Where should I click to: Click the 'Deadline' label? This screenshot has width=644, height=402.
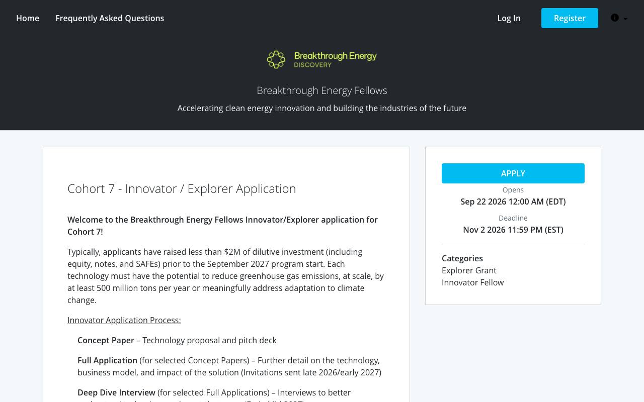[513, 218]
